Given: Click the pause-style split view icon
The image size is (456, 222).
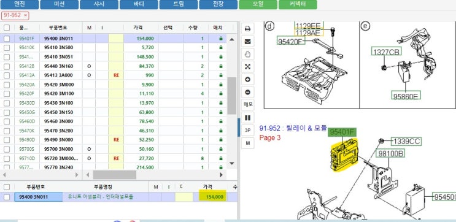Looking at the screenshot, I should pyautogui.click(x=247, y=118).
